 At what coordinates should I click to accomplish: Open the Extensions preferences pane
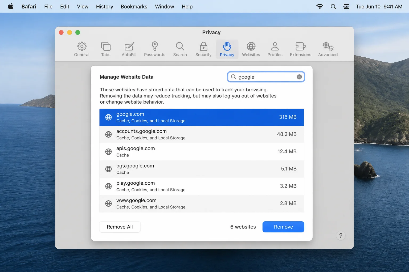300,49
